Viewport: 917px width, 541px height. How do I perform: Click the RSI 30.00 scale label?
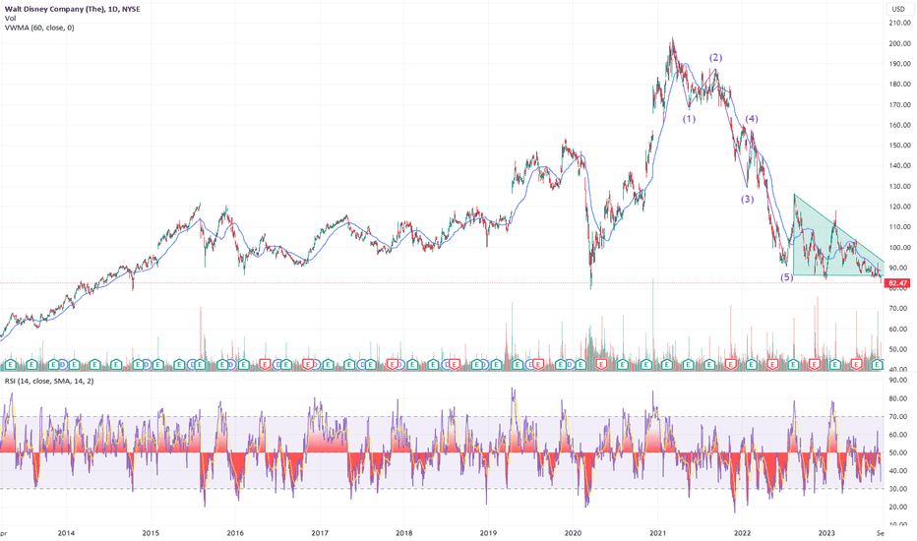coord(897,489)
